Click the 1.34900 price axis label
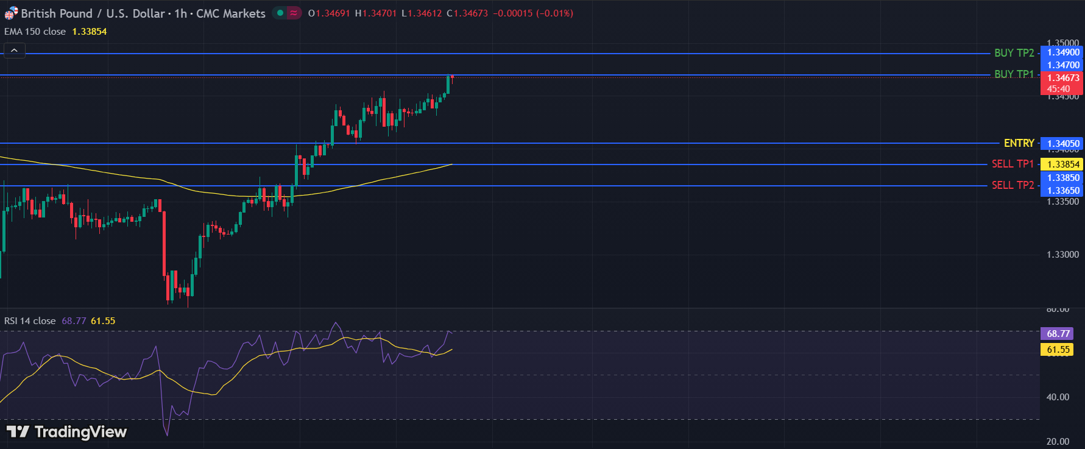The image size is (1085, 449). [1062, 52]
